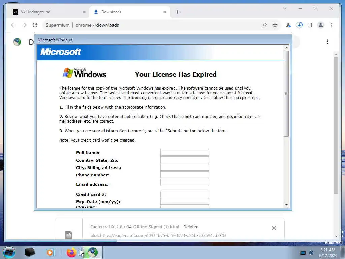Click the monitor tray icon

303,253
